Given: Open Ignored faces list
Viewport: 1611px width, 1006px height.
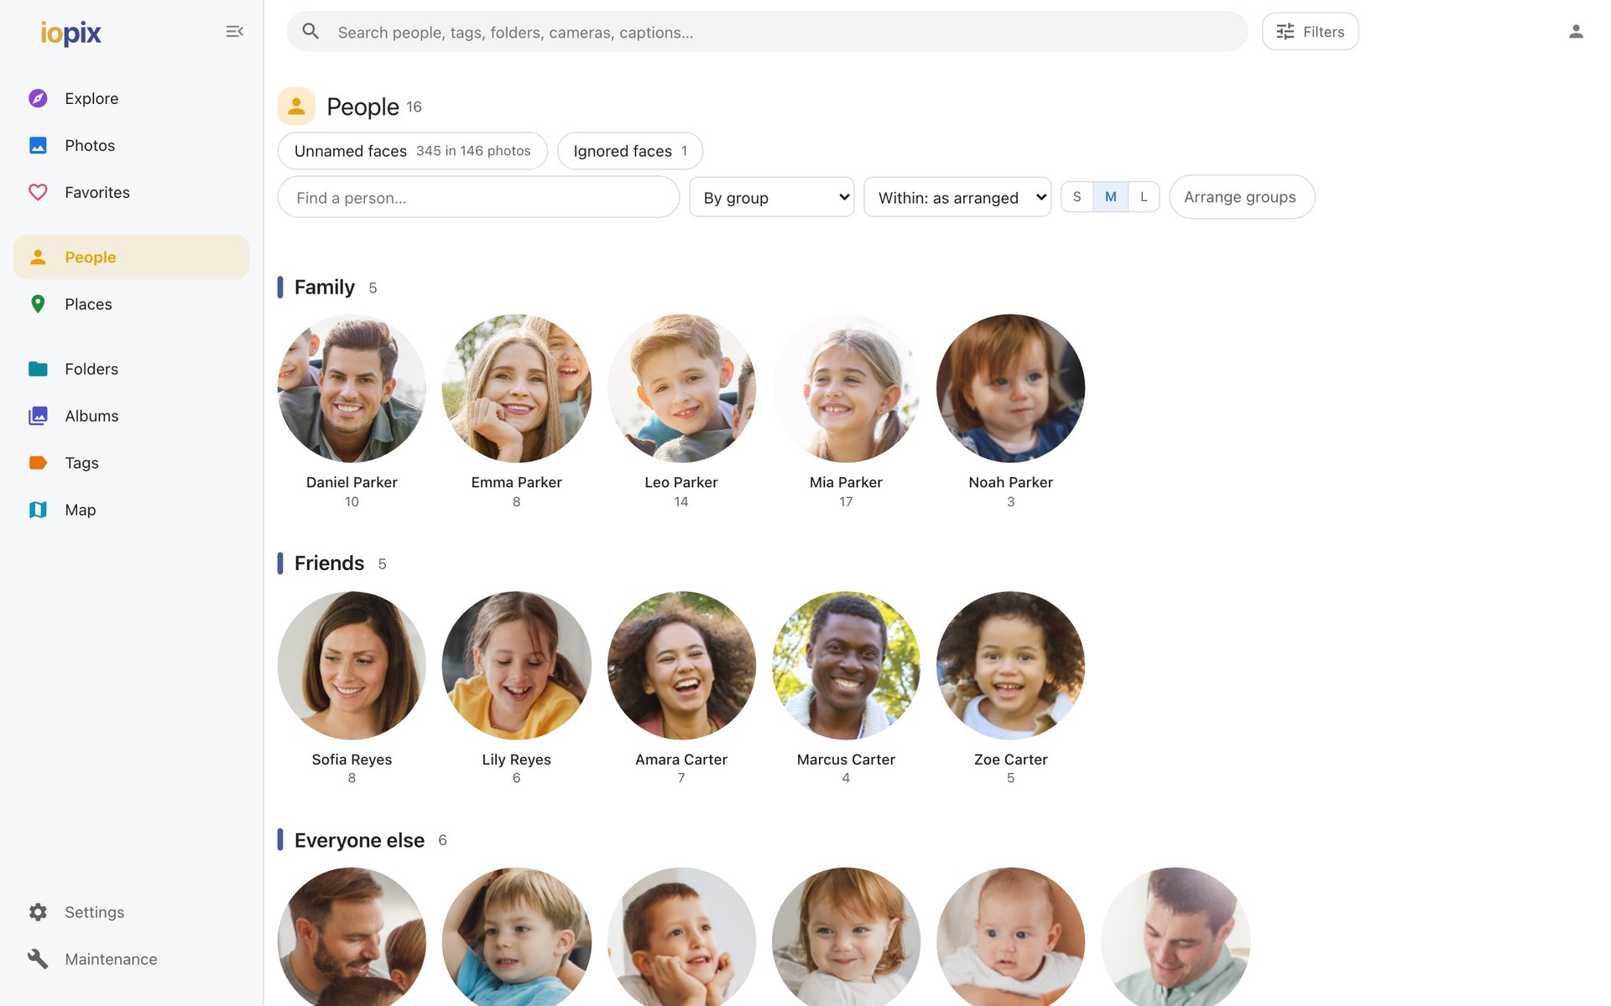Looking at the screenshot, I should [630, 151].
